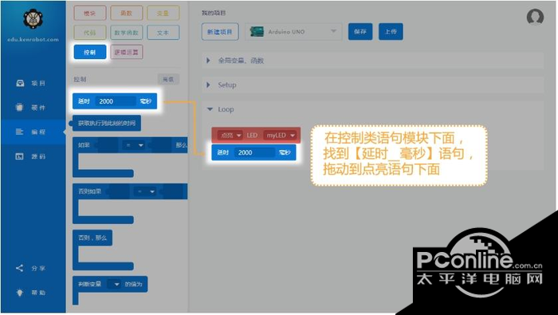Image resolution: width=558 pixels, height=315 pixels.
Task: Open the 点亮 dropdown in LED block
Action: [230, 136]
